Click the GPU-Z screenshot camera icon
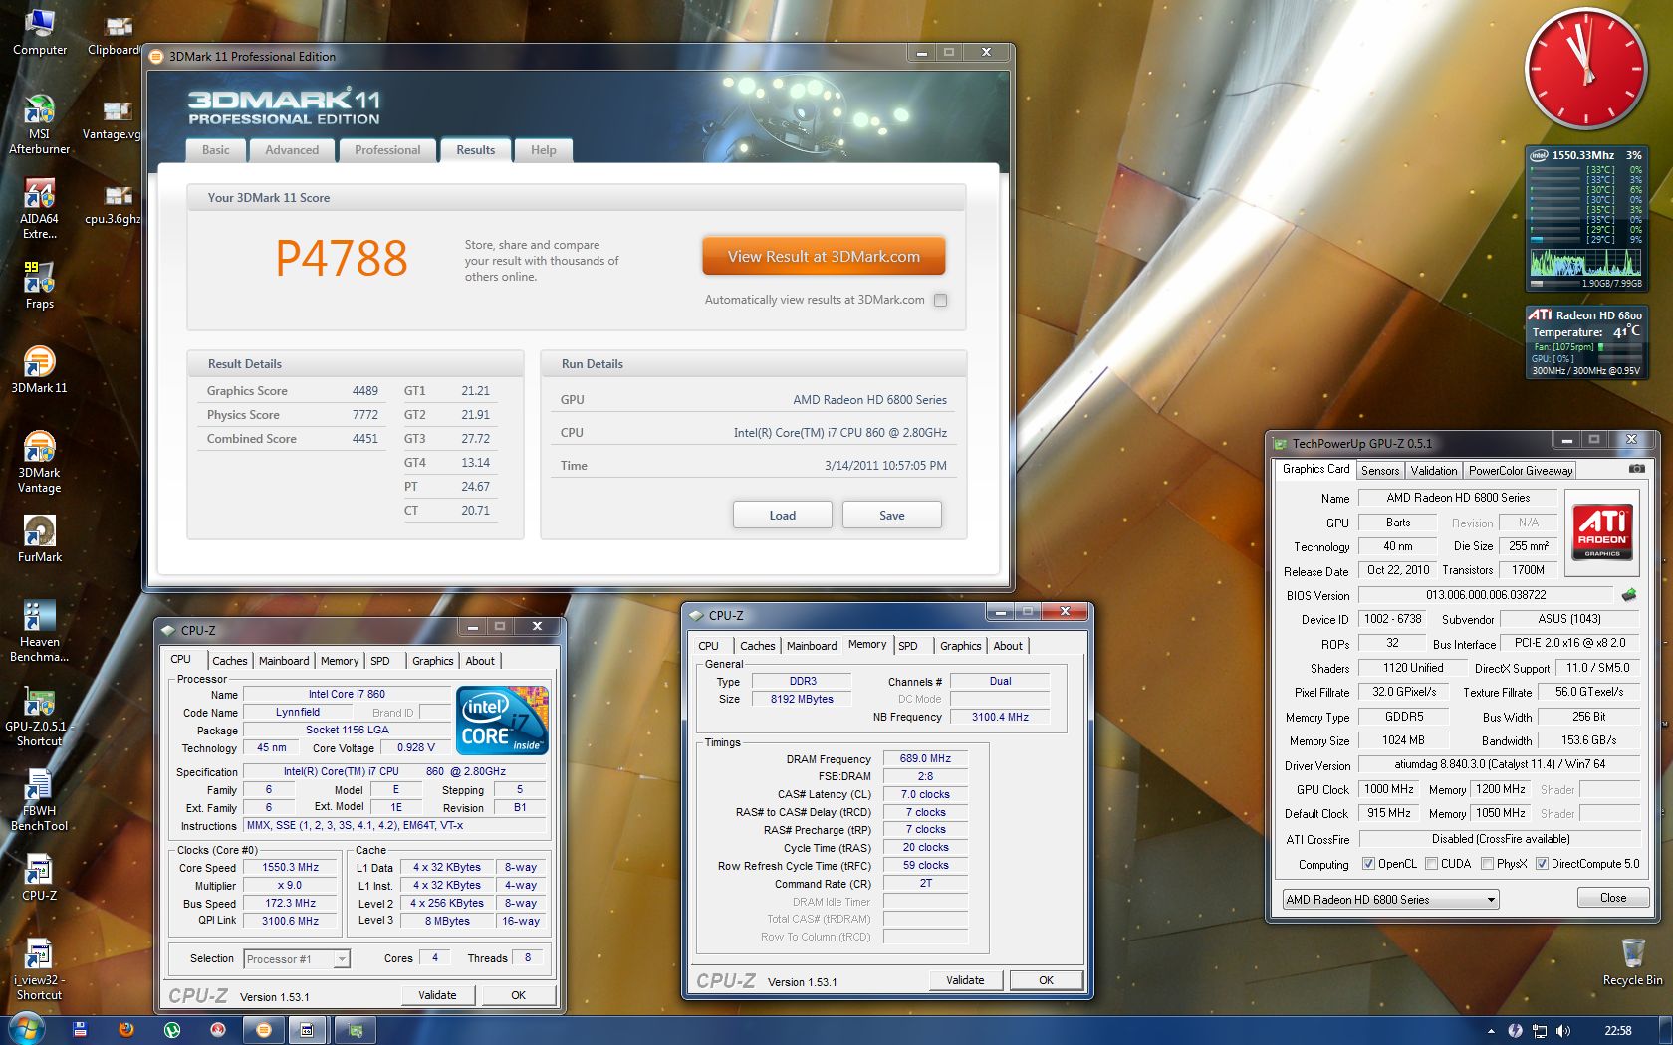The height and width of the screenshot is (1045, 1673). point(1636,469)
